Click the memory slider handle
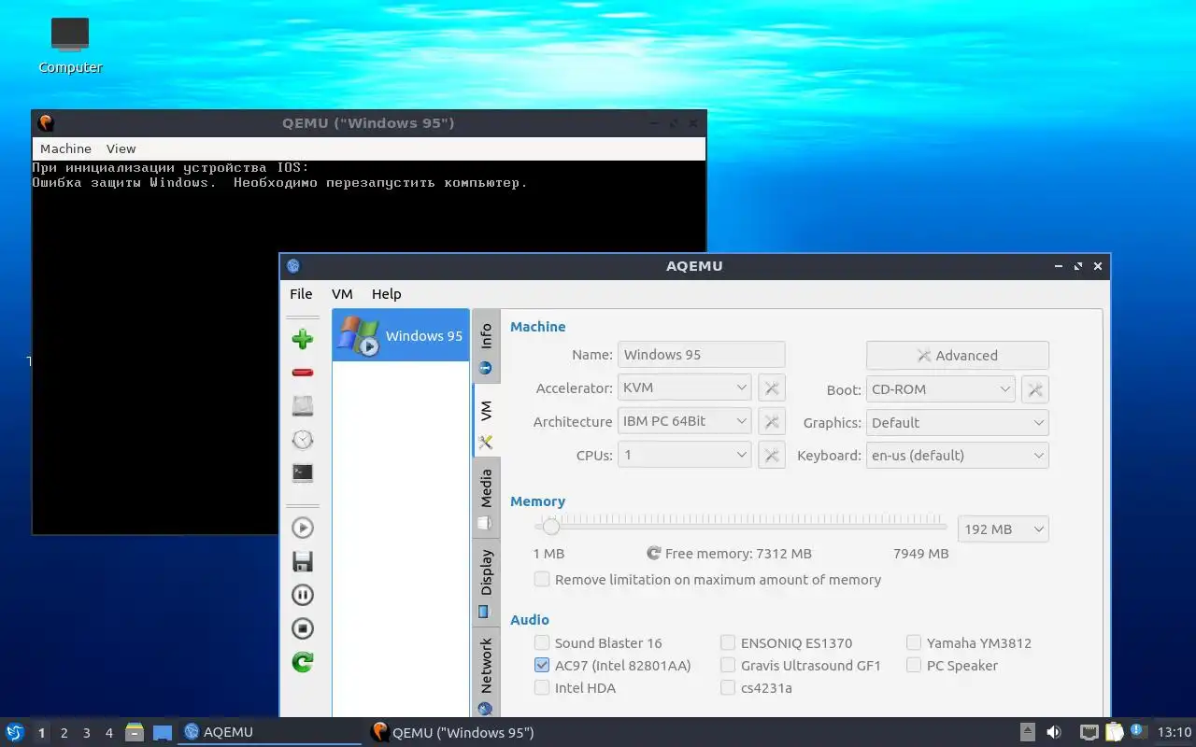The width and height of the screenshot is (1196, 747). pyautogui.click(x=551, y=527)
